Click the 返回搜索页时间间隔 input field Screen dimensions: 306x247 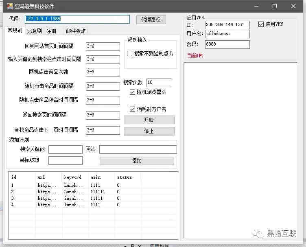coord(103,115)
